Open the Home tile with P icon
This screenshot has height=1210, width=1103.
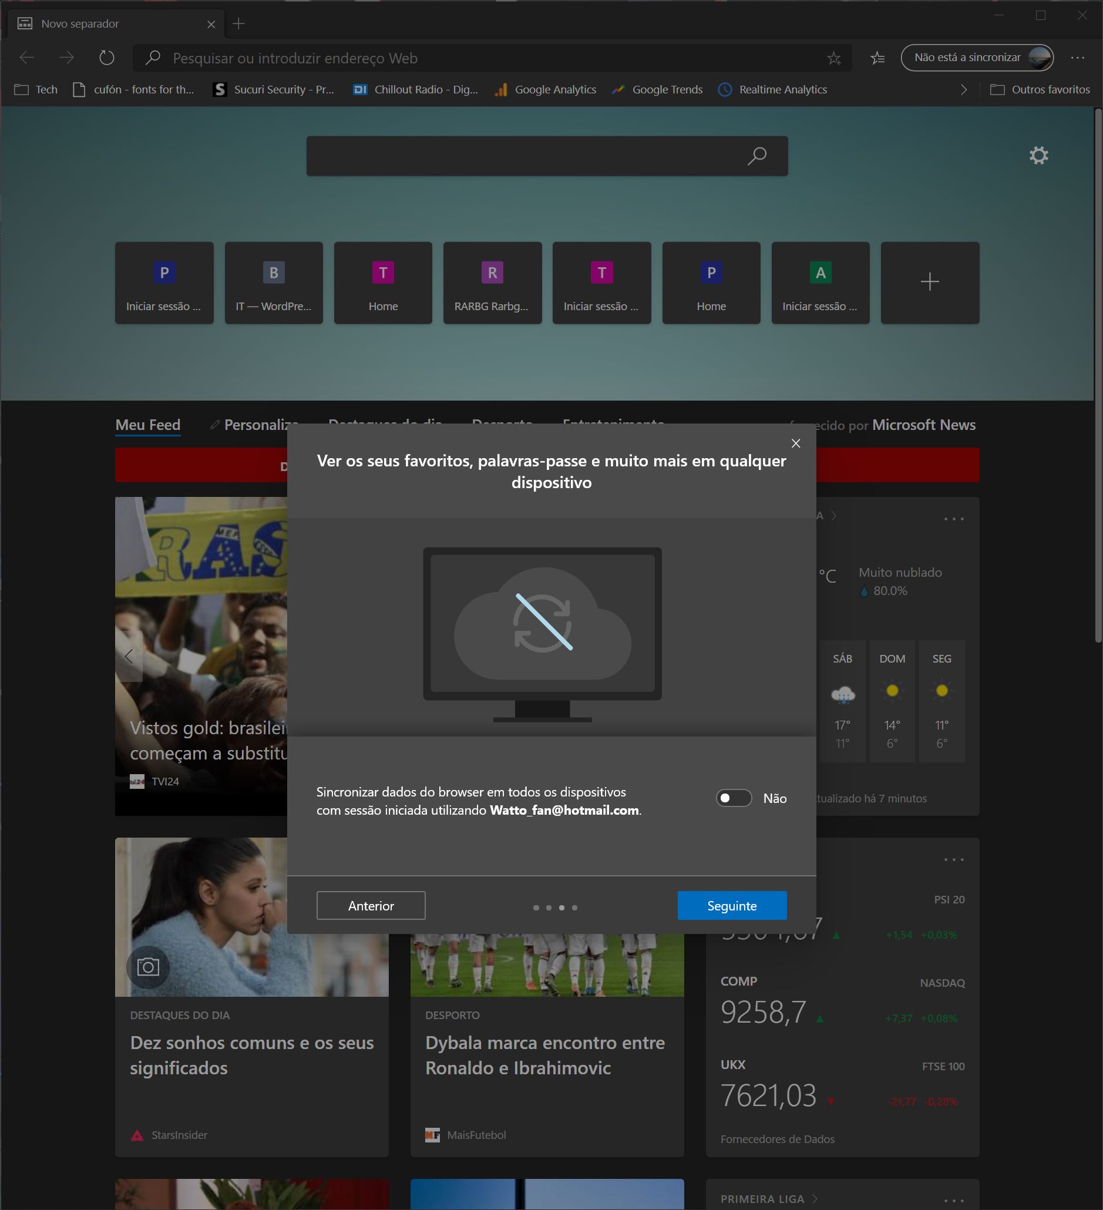[x=711, y=283]
